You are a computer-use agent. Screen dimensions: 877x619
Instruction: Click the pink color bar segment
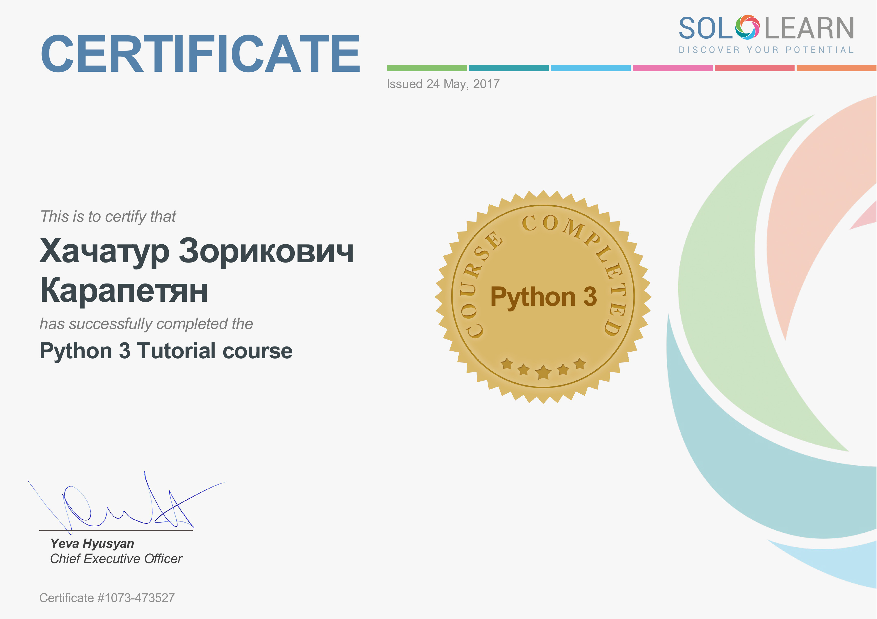click(672, 68)
